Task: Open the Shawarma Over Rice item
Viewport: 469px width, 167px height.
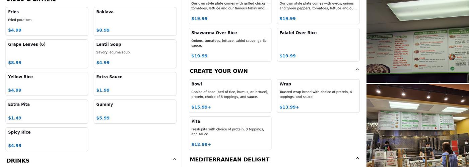Action: [230, 45]
